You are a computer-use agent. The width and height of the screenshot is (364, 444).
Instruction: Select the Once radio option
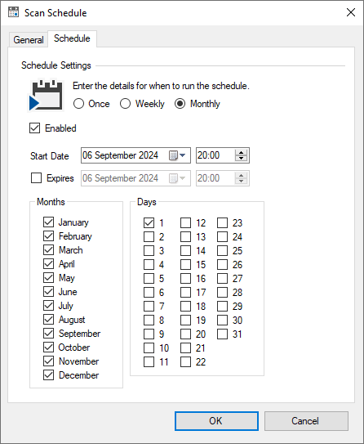78,104
